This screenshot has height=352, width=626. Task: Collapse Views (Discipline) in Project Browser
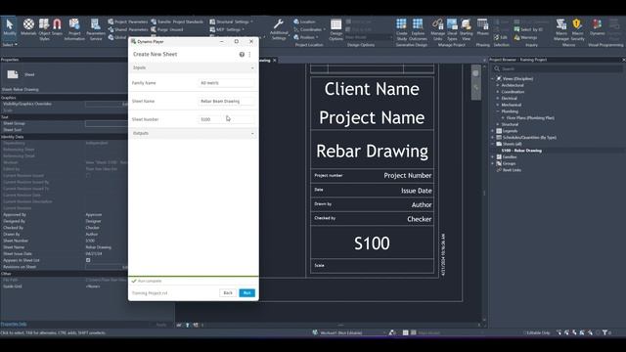493,78
